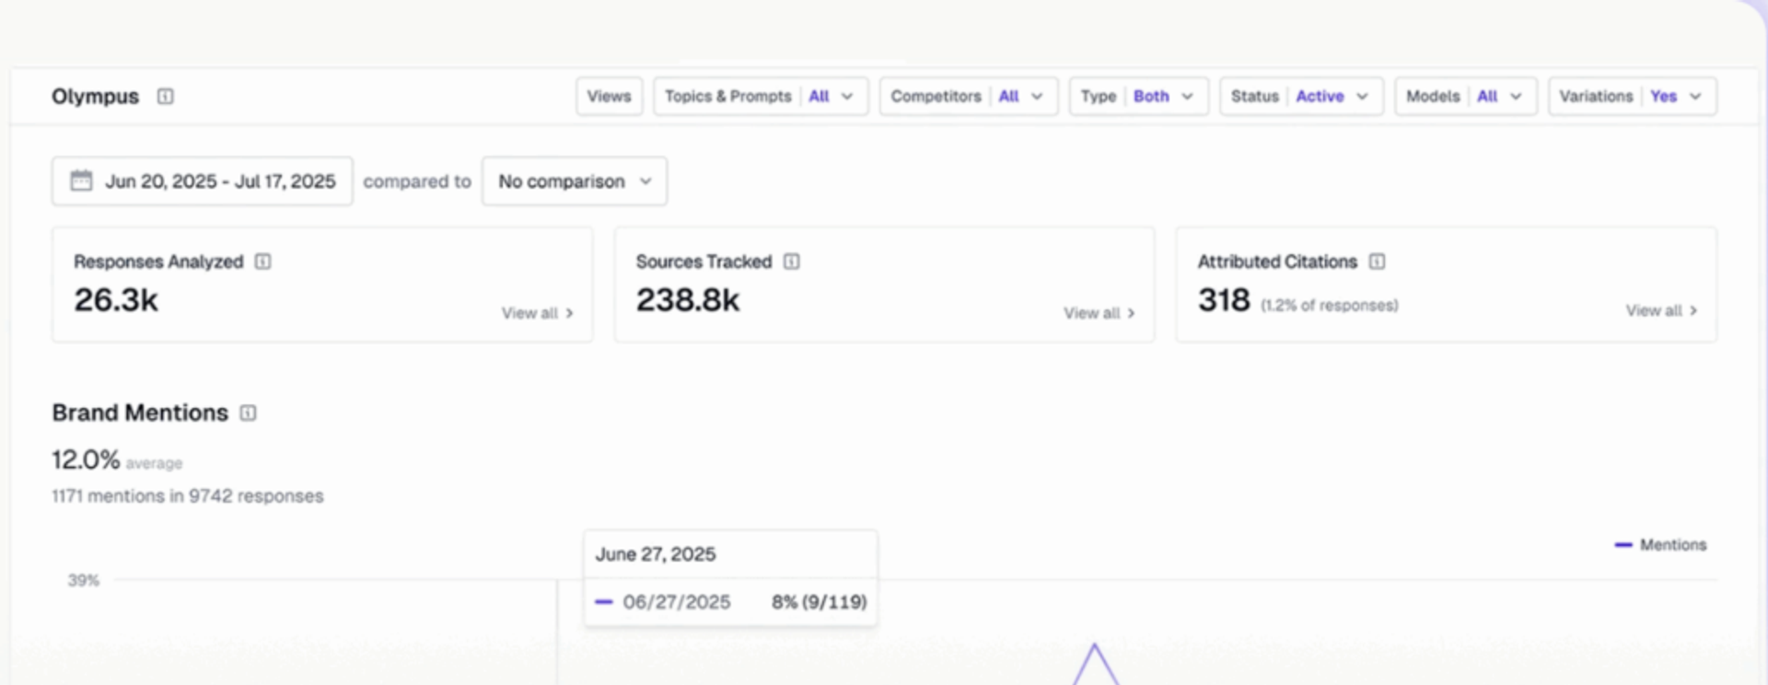Click the 39% axis label
This screenshot has height=685, width=1768.
click(x=83, y=581)
